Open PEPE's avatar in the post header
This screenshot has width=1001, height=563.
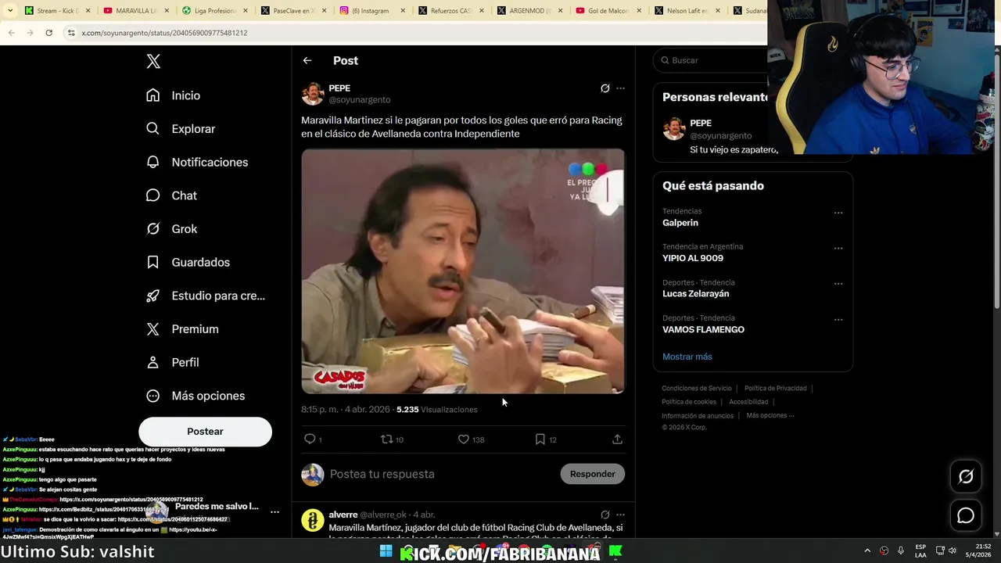(x=313, y=94)
